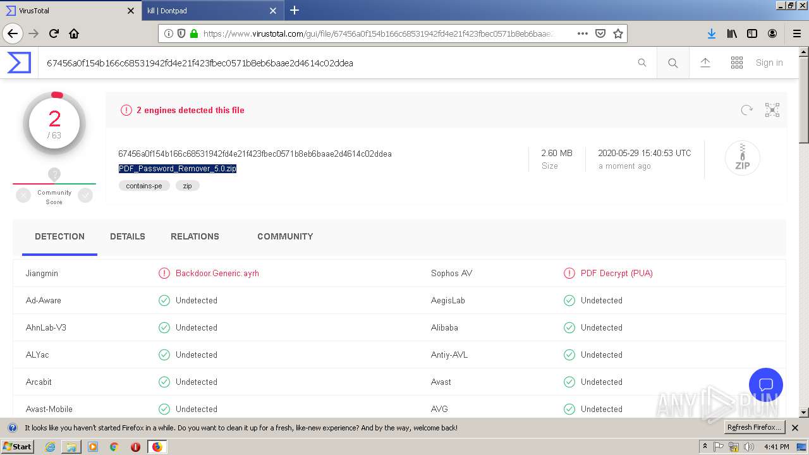Open the blue chat bubble button

click(766, 385)
